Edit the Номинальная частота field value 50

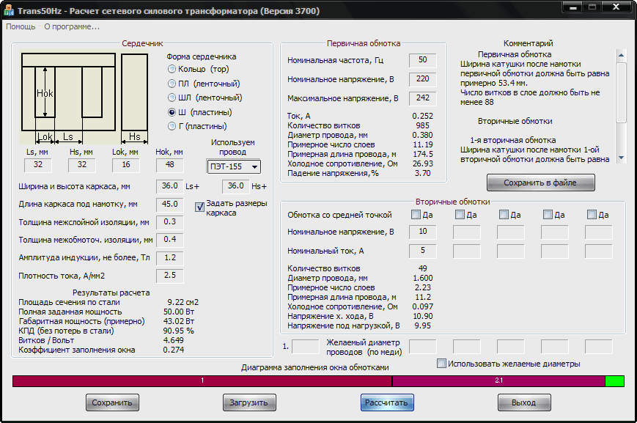click(x=422, y=60)
